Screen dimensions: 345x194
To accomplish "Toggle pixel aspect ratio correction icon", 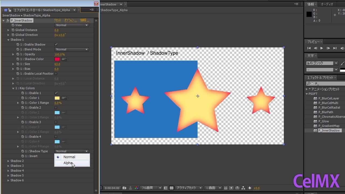I will [x=226, y=188].
